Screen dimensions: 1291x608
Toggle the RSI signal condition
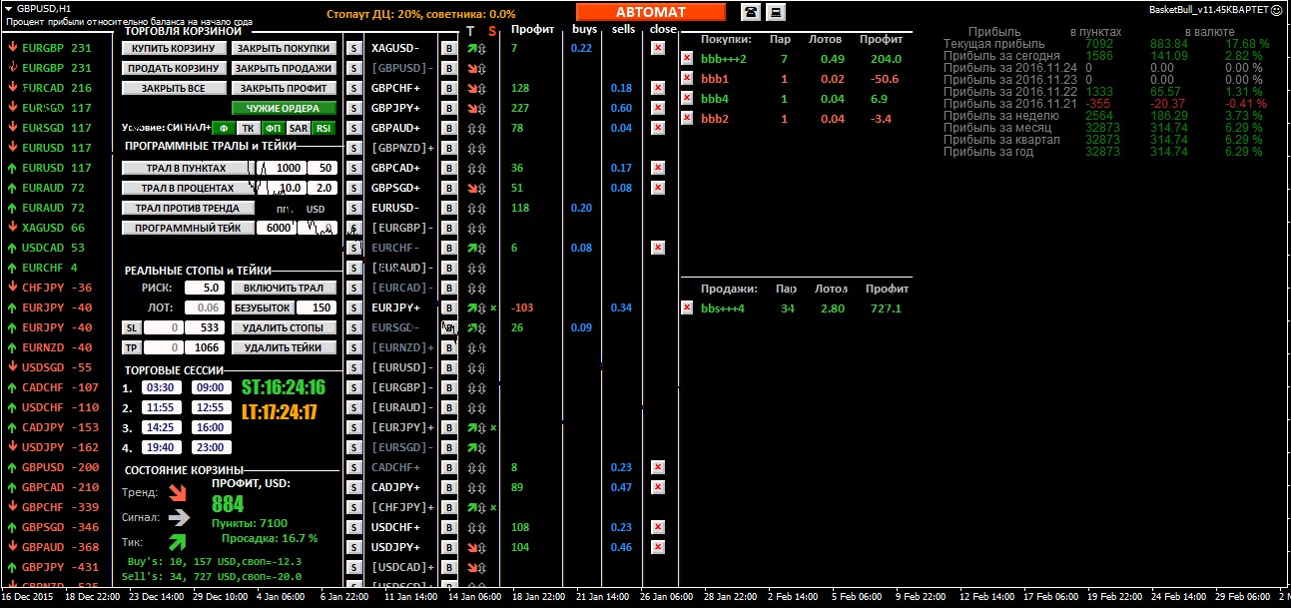(x=323, y=128)
